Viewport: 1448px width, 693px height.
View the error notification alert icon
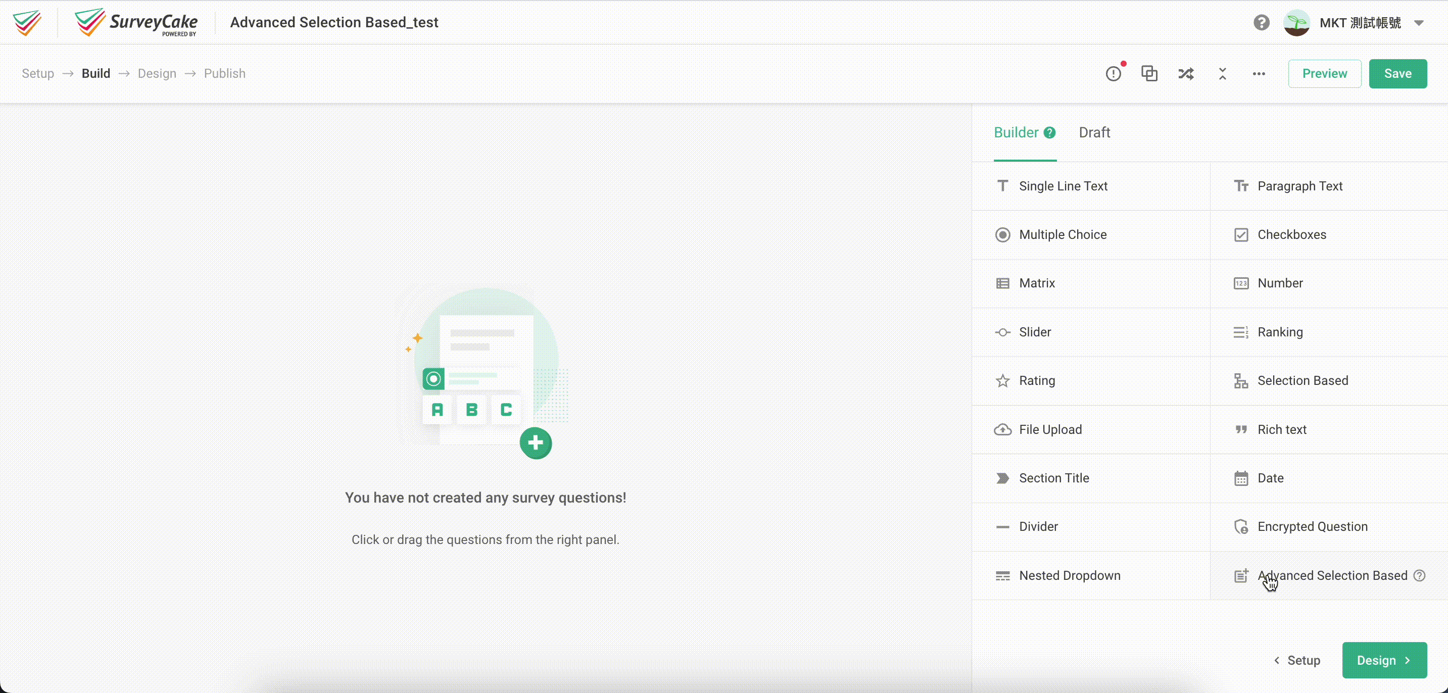pyautogui.click(x=1114, y=74)
